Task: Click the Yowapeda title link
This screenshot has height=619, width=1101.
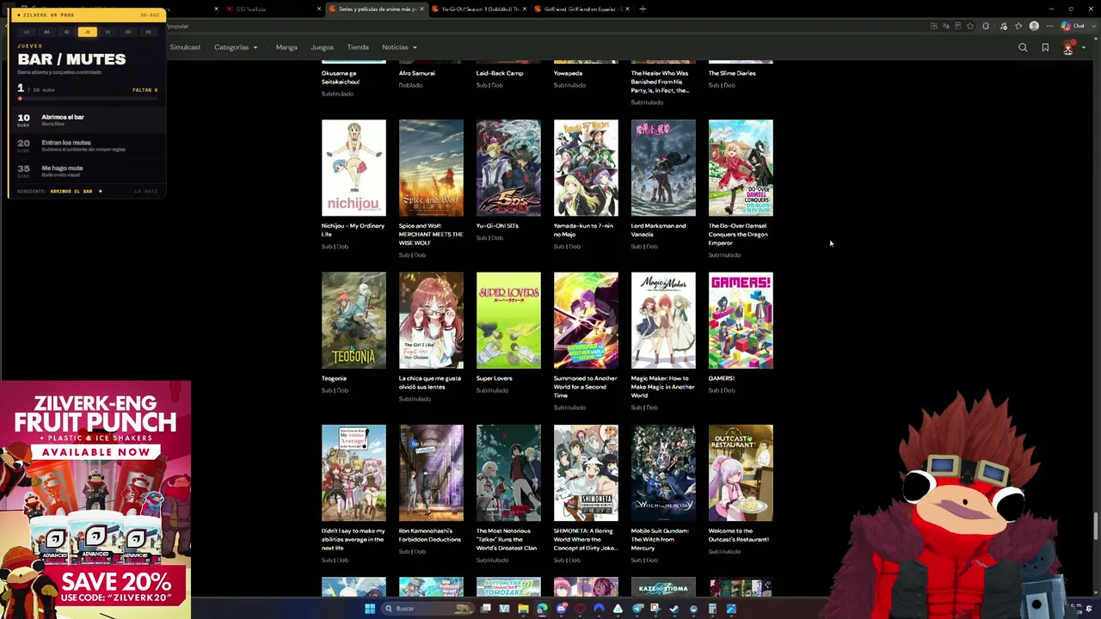Action: pos(569,73)
